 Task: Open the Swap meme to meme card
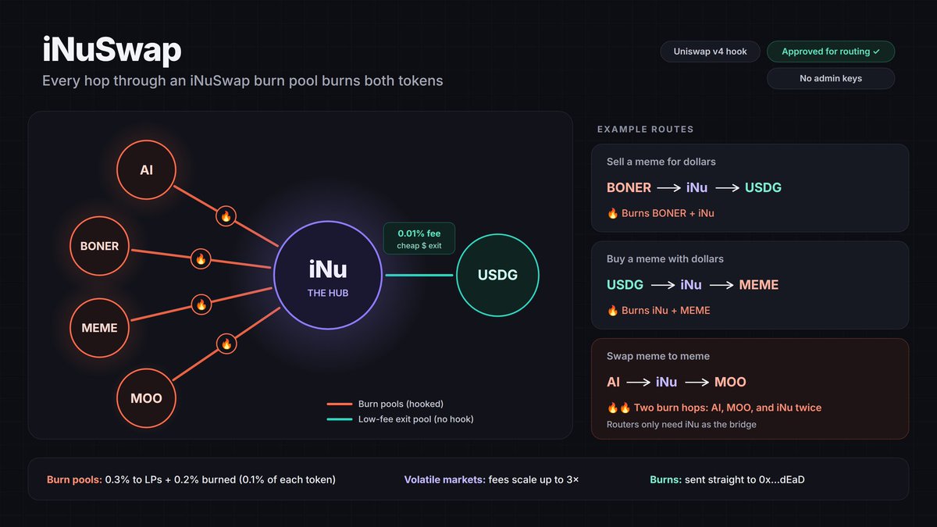750,389
